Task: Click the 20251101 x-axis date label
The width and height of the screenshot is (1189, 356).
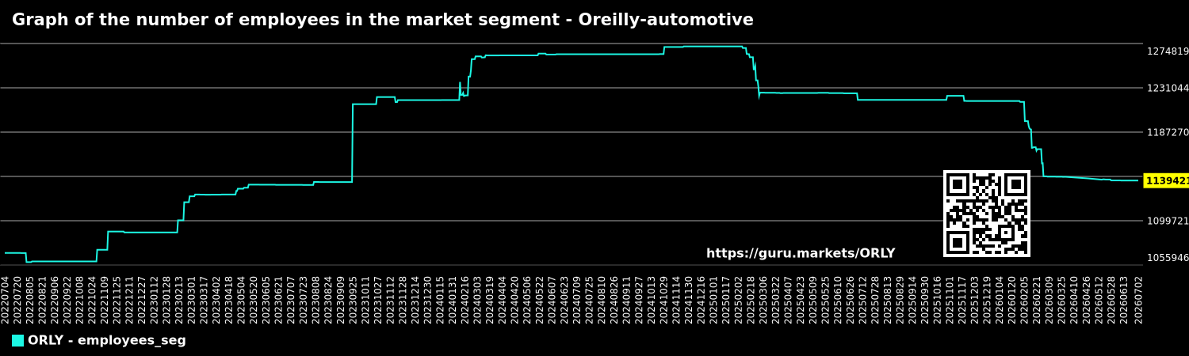Action: [950, 299]
